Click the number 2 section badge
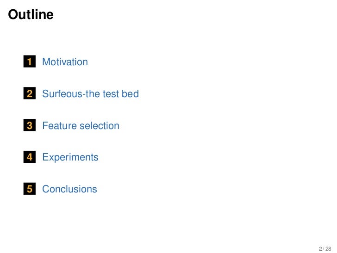337x253 pixels. point(30,94)
